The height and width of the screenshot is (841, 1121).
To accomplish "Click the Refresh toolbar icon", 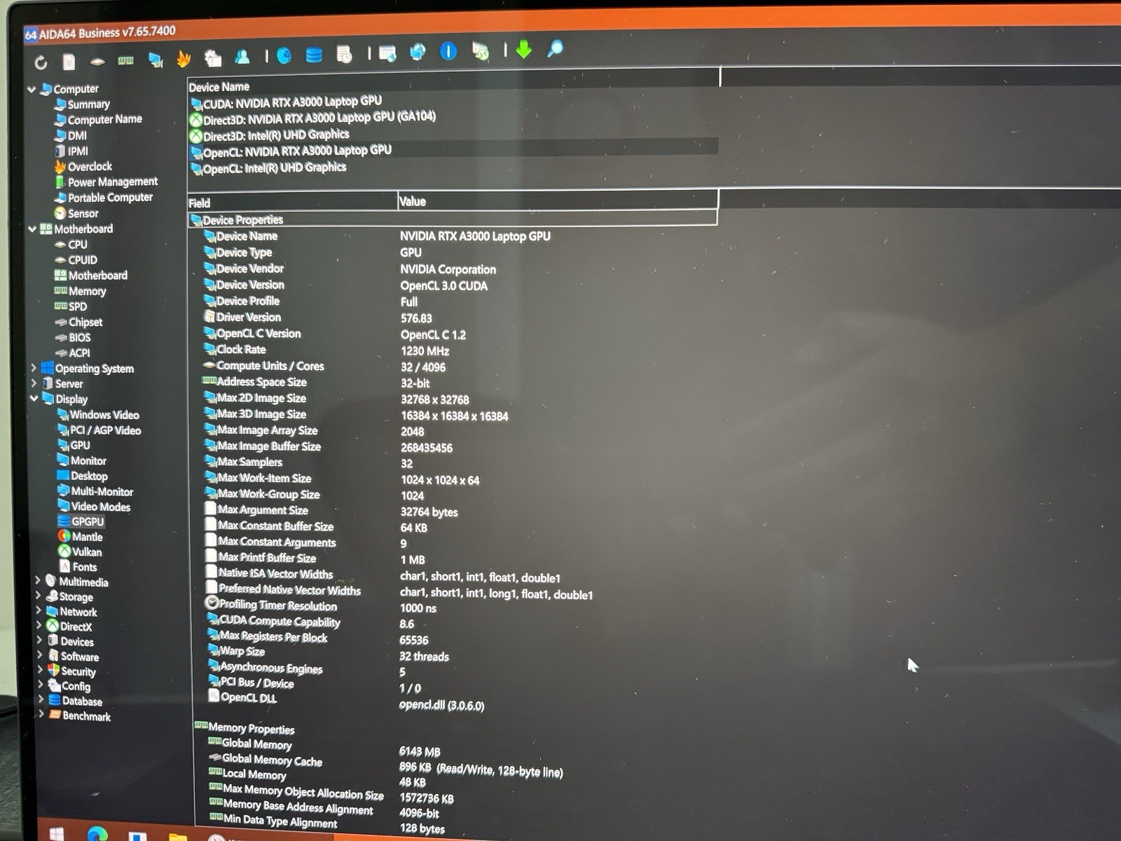I will click(41, 62).
